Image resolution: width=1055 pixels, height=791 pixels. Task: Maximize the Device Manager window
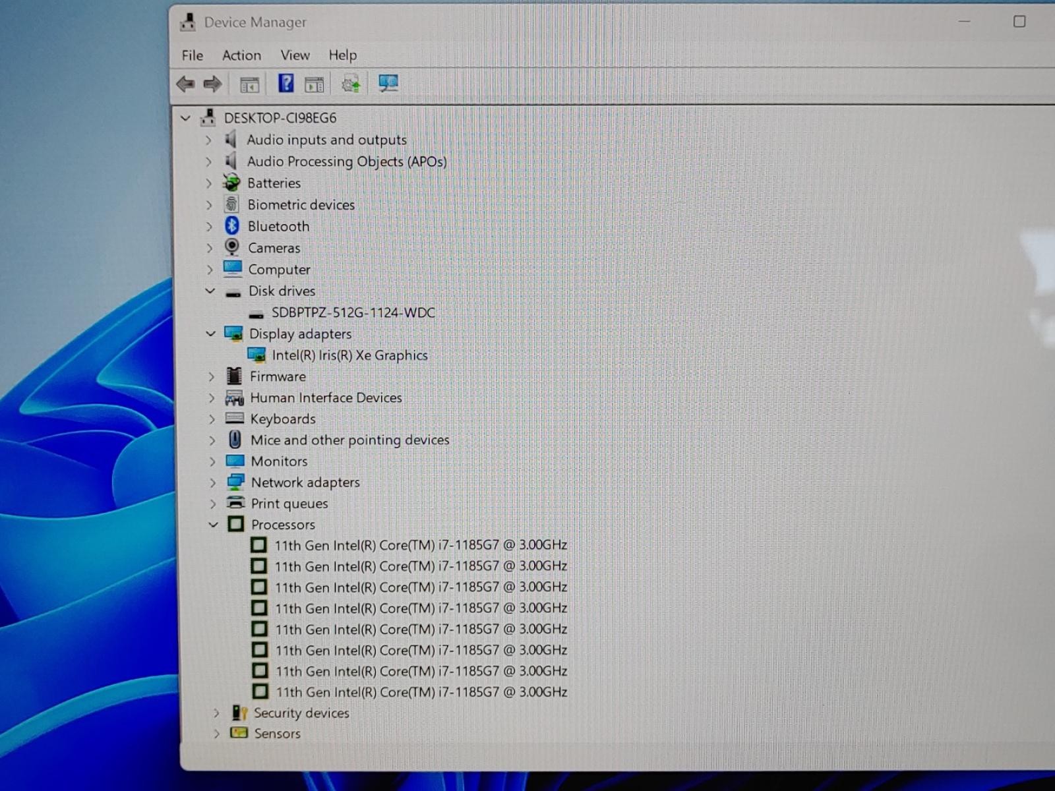click(x=1019, y=22)
